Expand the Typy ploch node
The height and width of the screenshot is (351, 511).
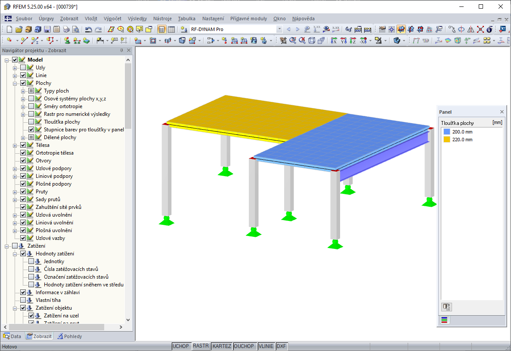point(23,91)
